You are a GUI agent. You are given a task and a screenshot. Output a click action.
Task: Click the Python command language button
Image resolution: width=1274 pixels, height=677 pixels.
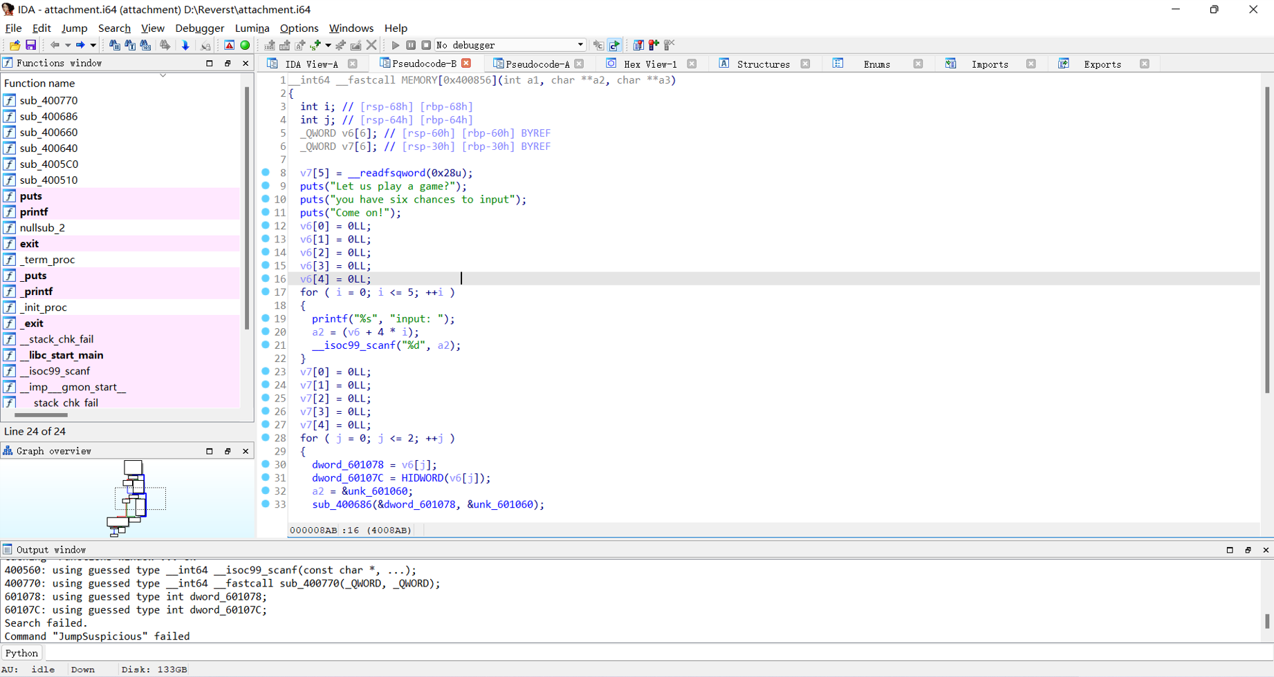pyautogui.click(x=22, y=653)
